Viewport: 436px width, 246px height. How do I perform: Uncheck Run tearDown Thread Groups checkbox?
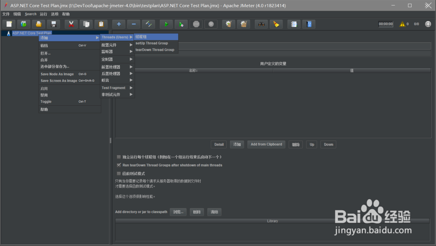(x=119, y=165)
